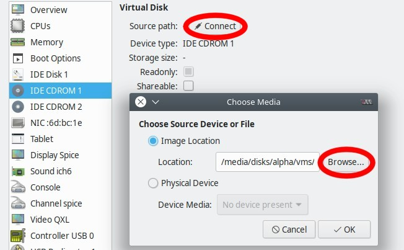
Task: Cancel the Choose Media dialog
Action: tap(289, 230)
